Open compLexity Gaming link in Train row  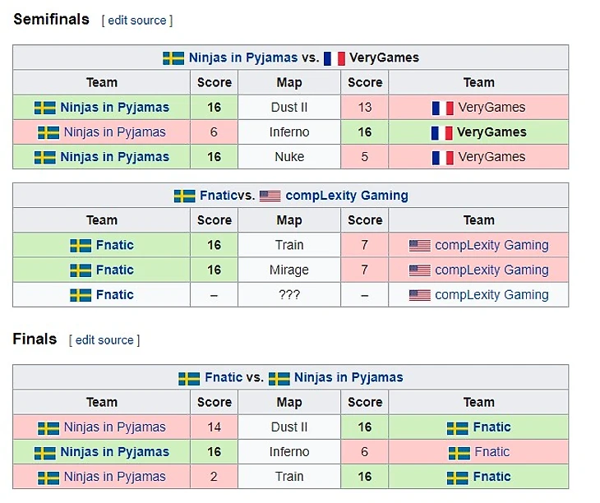[x=492, y=245]
